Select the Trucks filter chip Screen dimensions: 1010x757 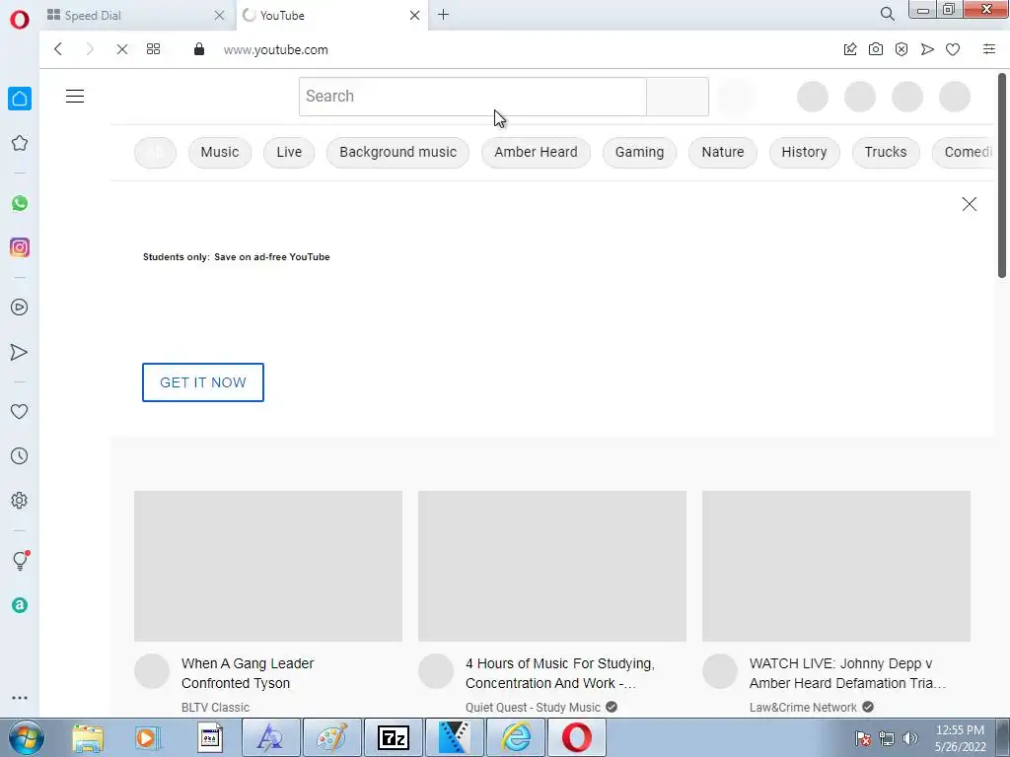(x=886, y=153)
